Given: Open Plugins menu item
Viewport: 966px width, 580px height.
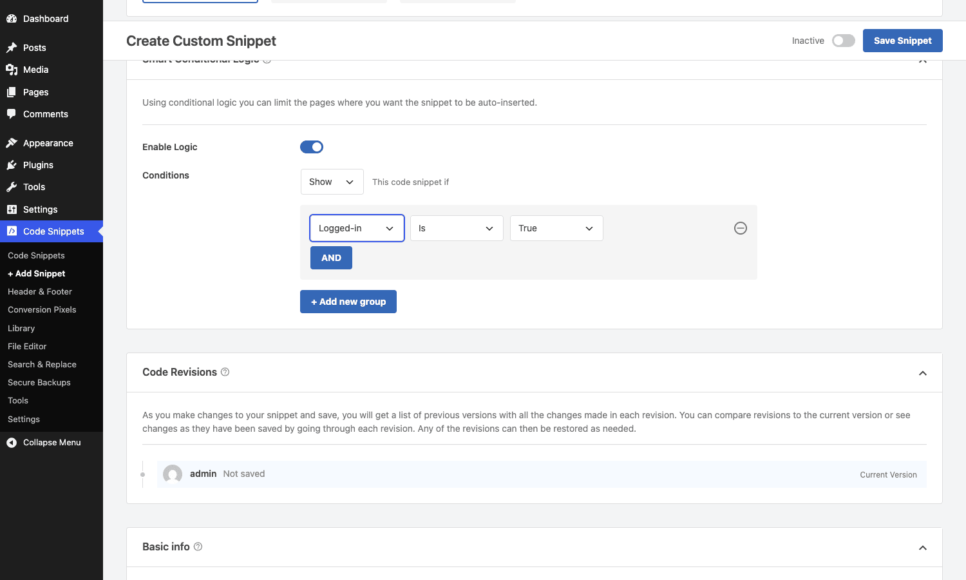Looking at the screenshot, I should click(x=52, y=165).
